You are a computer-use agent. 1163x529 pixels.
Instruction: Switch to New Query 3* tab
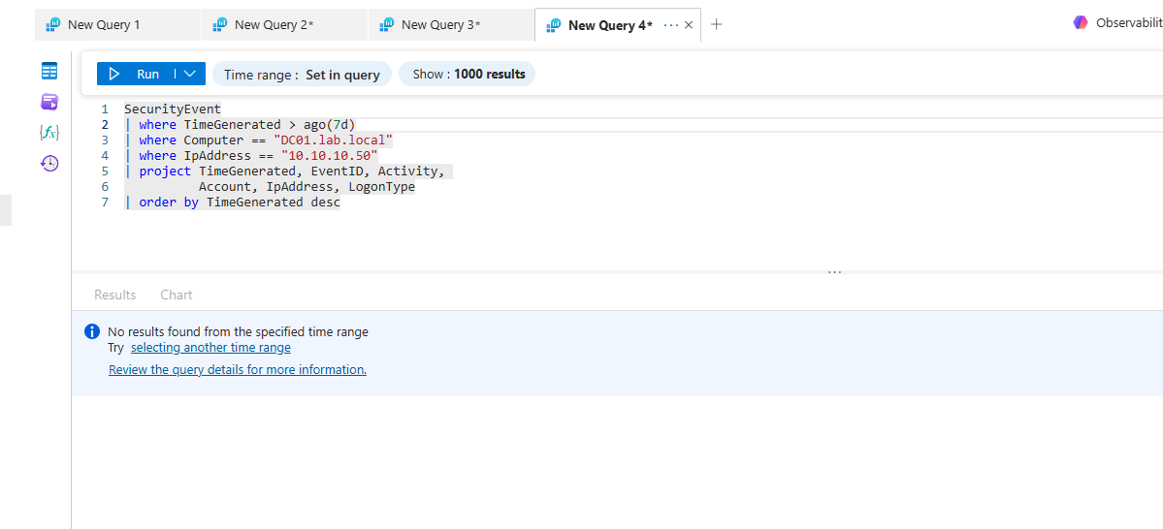[452, 24]
